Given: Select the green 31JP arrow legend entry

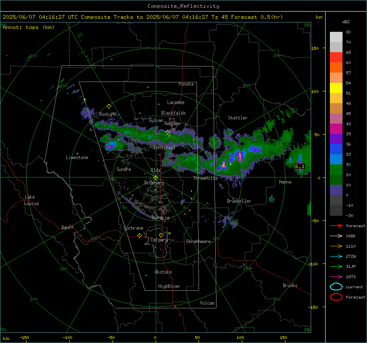Looking at the screenshot, I should (x=336, y=266).
